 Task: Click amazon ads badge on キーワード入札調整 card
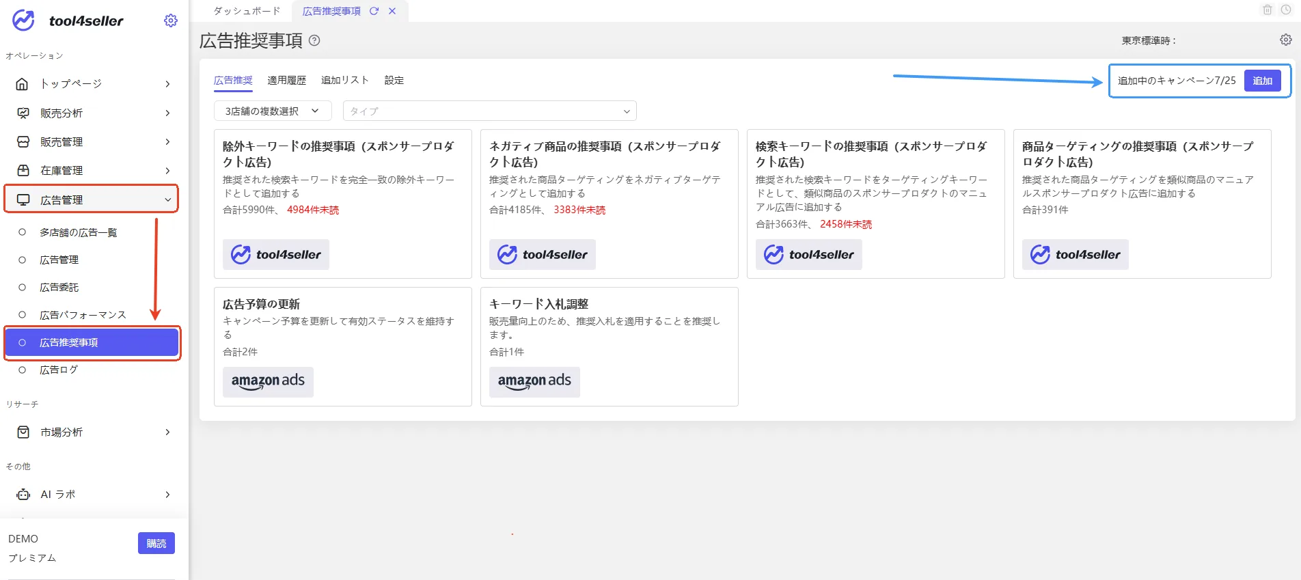tap(534, 381)
